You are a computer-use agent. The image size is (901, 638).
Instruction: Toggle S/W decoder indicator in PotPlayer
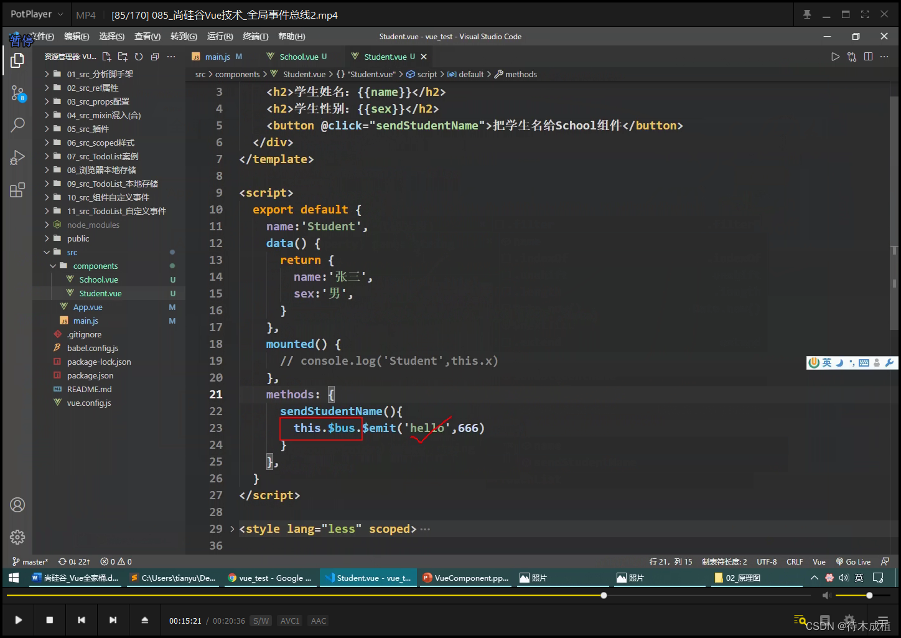[261, 621]
